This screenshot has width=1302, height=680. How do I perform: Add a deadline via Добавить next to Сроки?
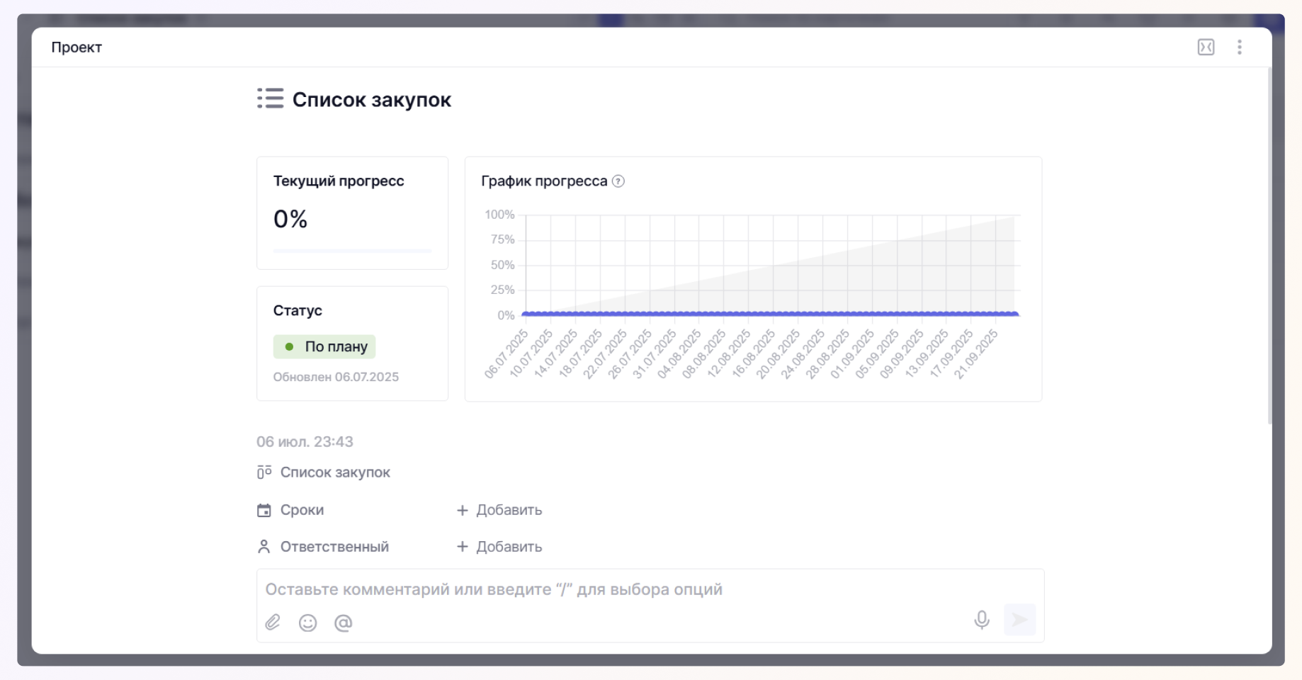(499, 510)
